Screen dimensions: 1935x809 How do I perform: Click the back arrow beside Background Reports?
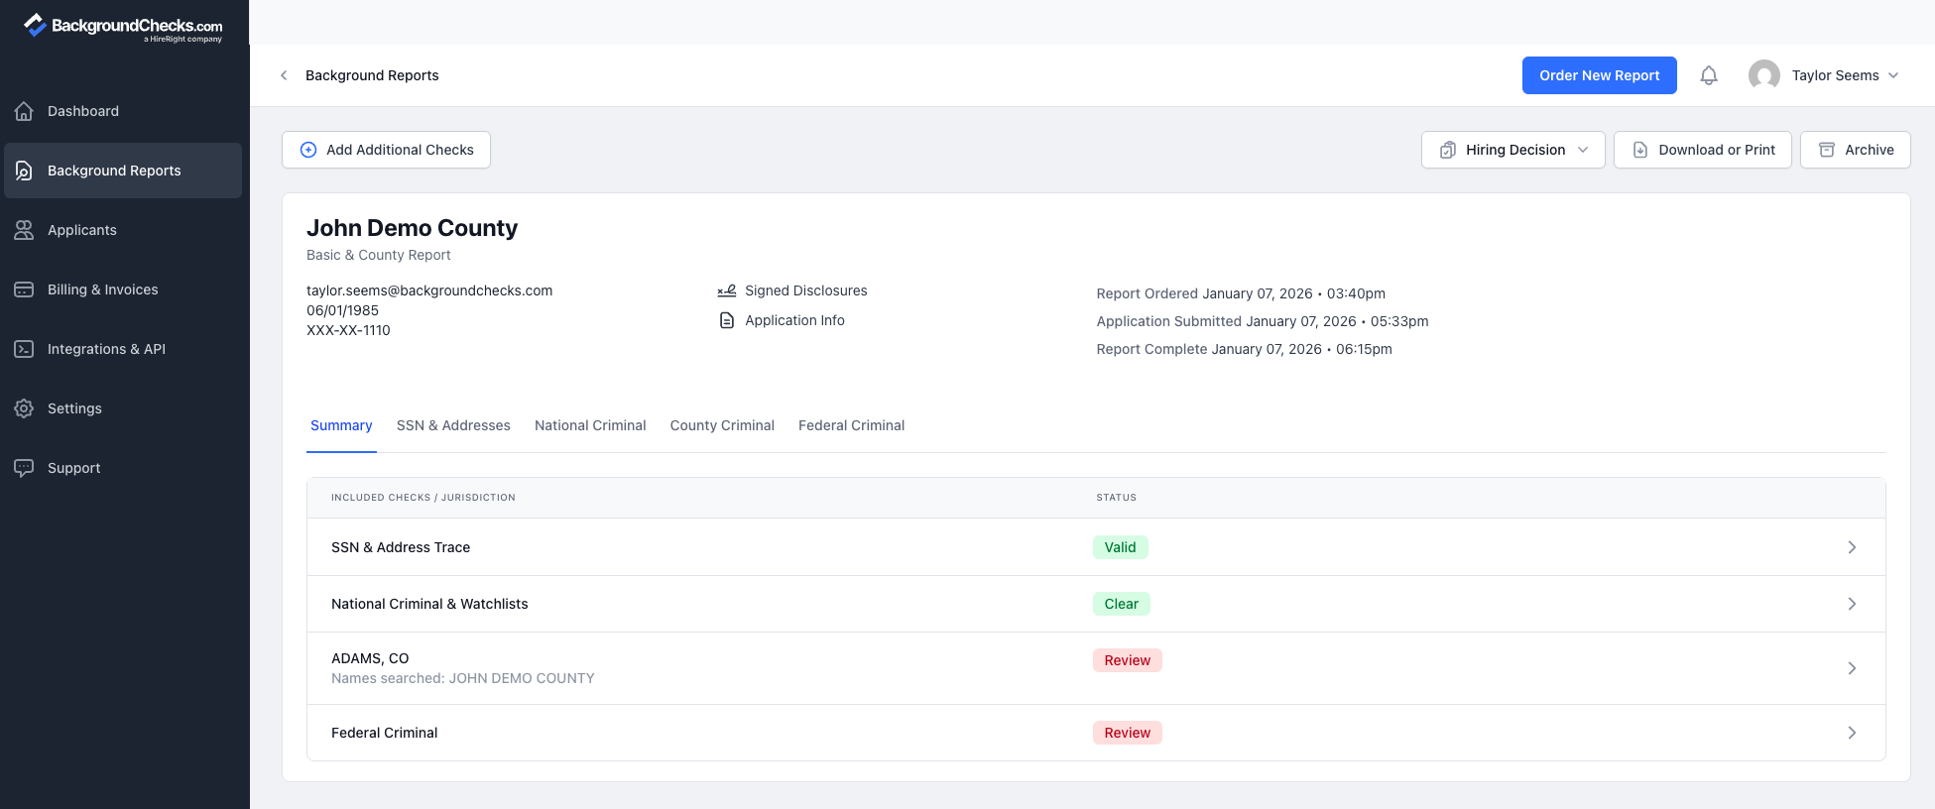click(284, 75)
